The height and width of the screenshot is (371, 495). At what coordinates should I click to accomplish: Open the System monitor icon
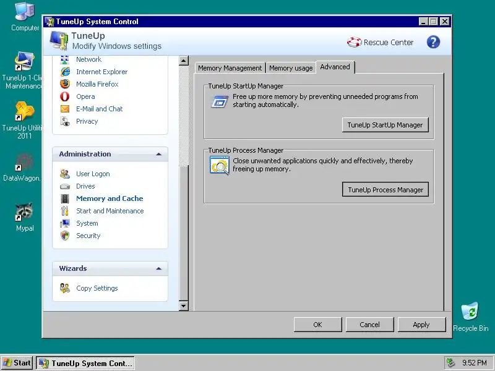[65, 223]
